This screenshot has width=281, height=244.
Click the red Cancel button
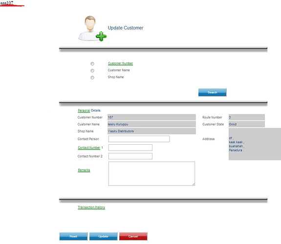tap(133, 236)
